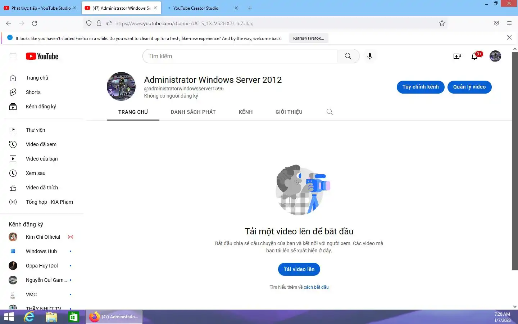This screenshot has width=518, height=324.
Task: Open Kim Chi Official subscription
Action: point(42,237)
